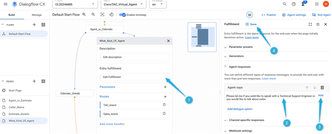The height and width of the screenshot is (134, 332).
Task: Open user account avatar W
Action: (x=326, y=4)
